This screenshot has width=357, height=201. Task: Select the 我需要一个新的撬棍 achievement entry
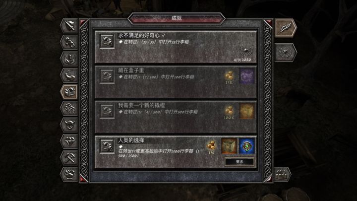(176, 117)
